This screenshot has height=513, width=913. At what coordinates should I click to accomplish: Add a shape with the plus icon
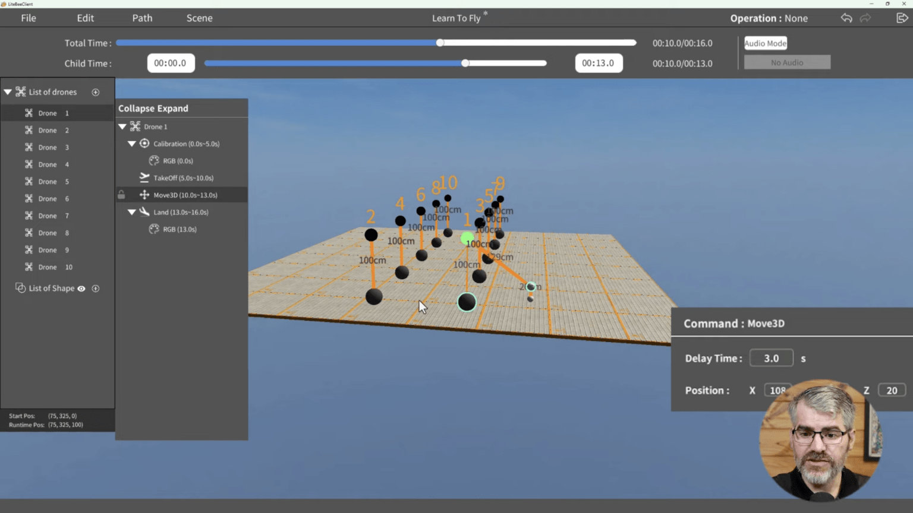96,289
